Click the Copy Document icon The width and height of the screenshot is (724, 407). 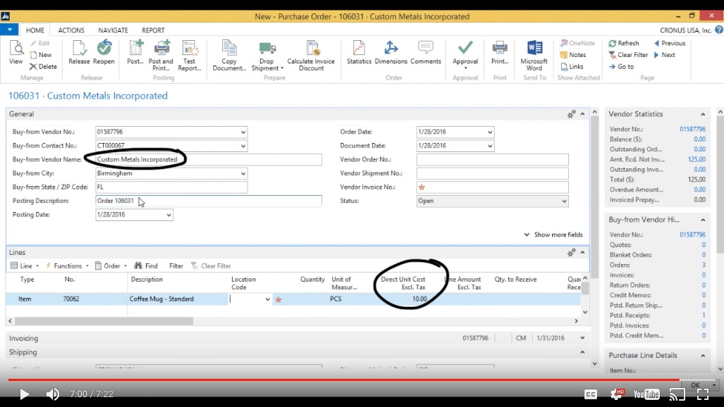tap(229, 56)
